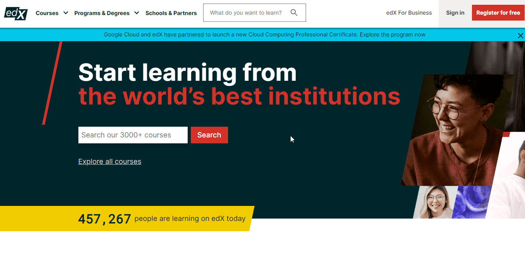Screen dimensions: 525x255
Task: Expand the Courses dropdown chevron
Action: [66, 13]
